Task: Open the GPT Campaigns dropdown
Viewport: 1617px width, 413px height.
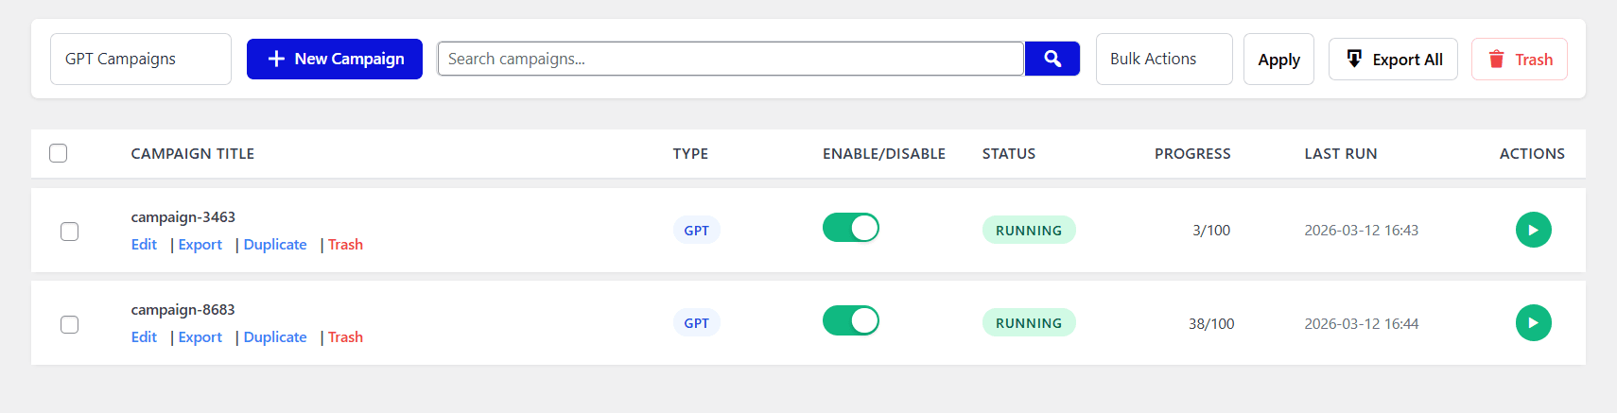Action: tap(140, 59)
